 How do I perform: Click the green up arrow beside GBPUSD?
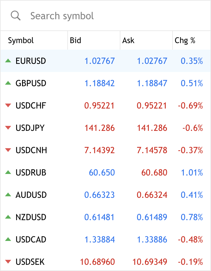point(8,83)
